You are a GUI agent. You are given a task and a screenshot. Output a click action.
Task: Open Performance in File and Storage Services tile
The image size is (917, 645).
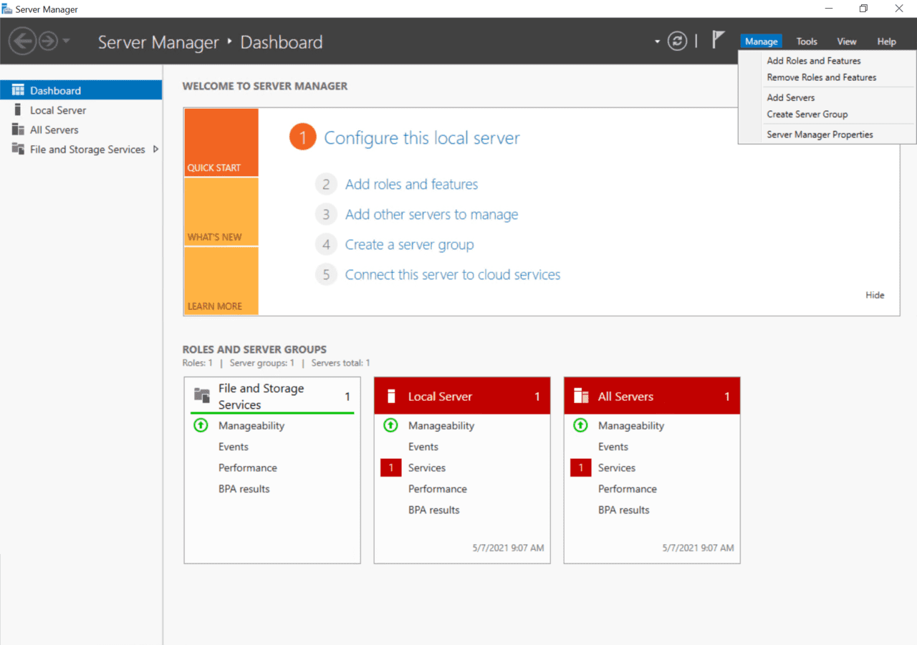(x=248, y=467)
